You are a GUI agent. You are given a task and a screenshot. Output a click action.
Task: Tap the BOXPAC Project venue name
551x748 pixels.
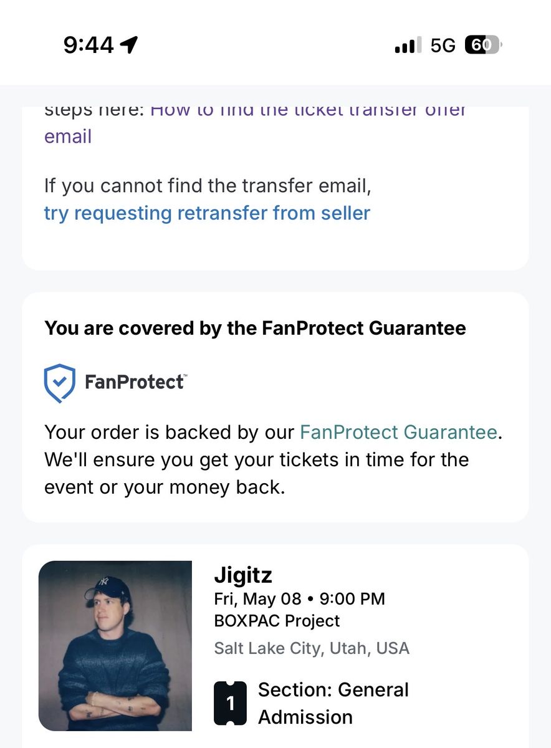pos(277,621)
